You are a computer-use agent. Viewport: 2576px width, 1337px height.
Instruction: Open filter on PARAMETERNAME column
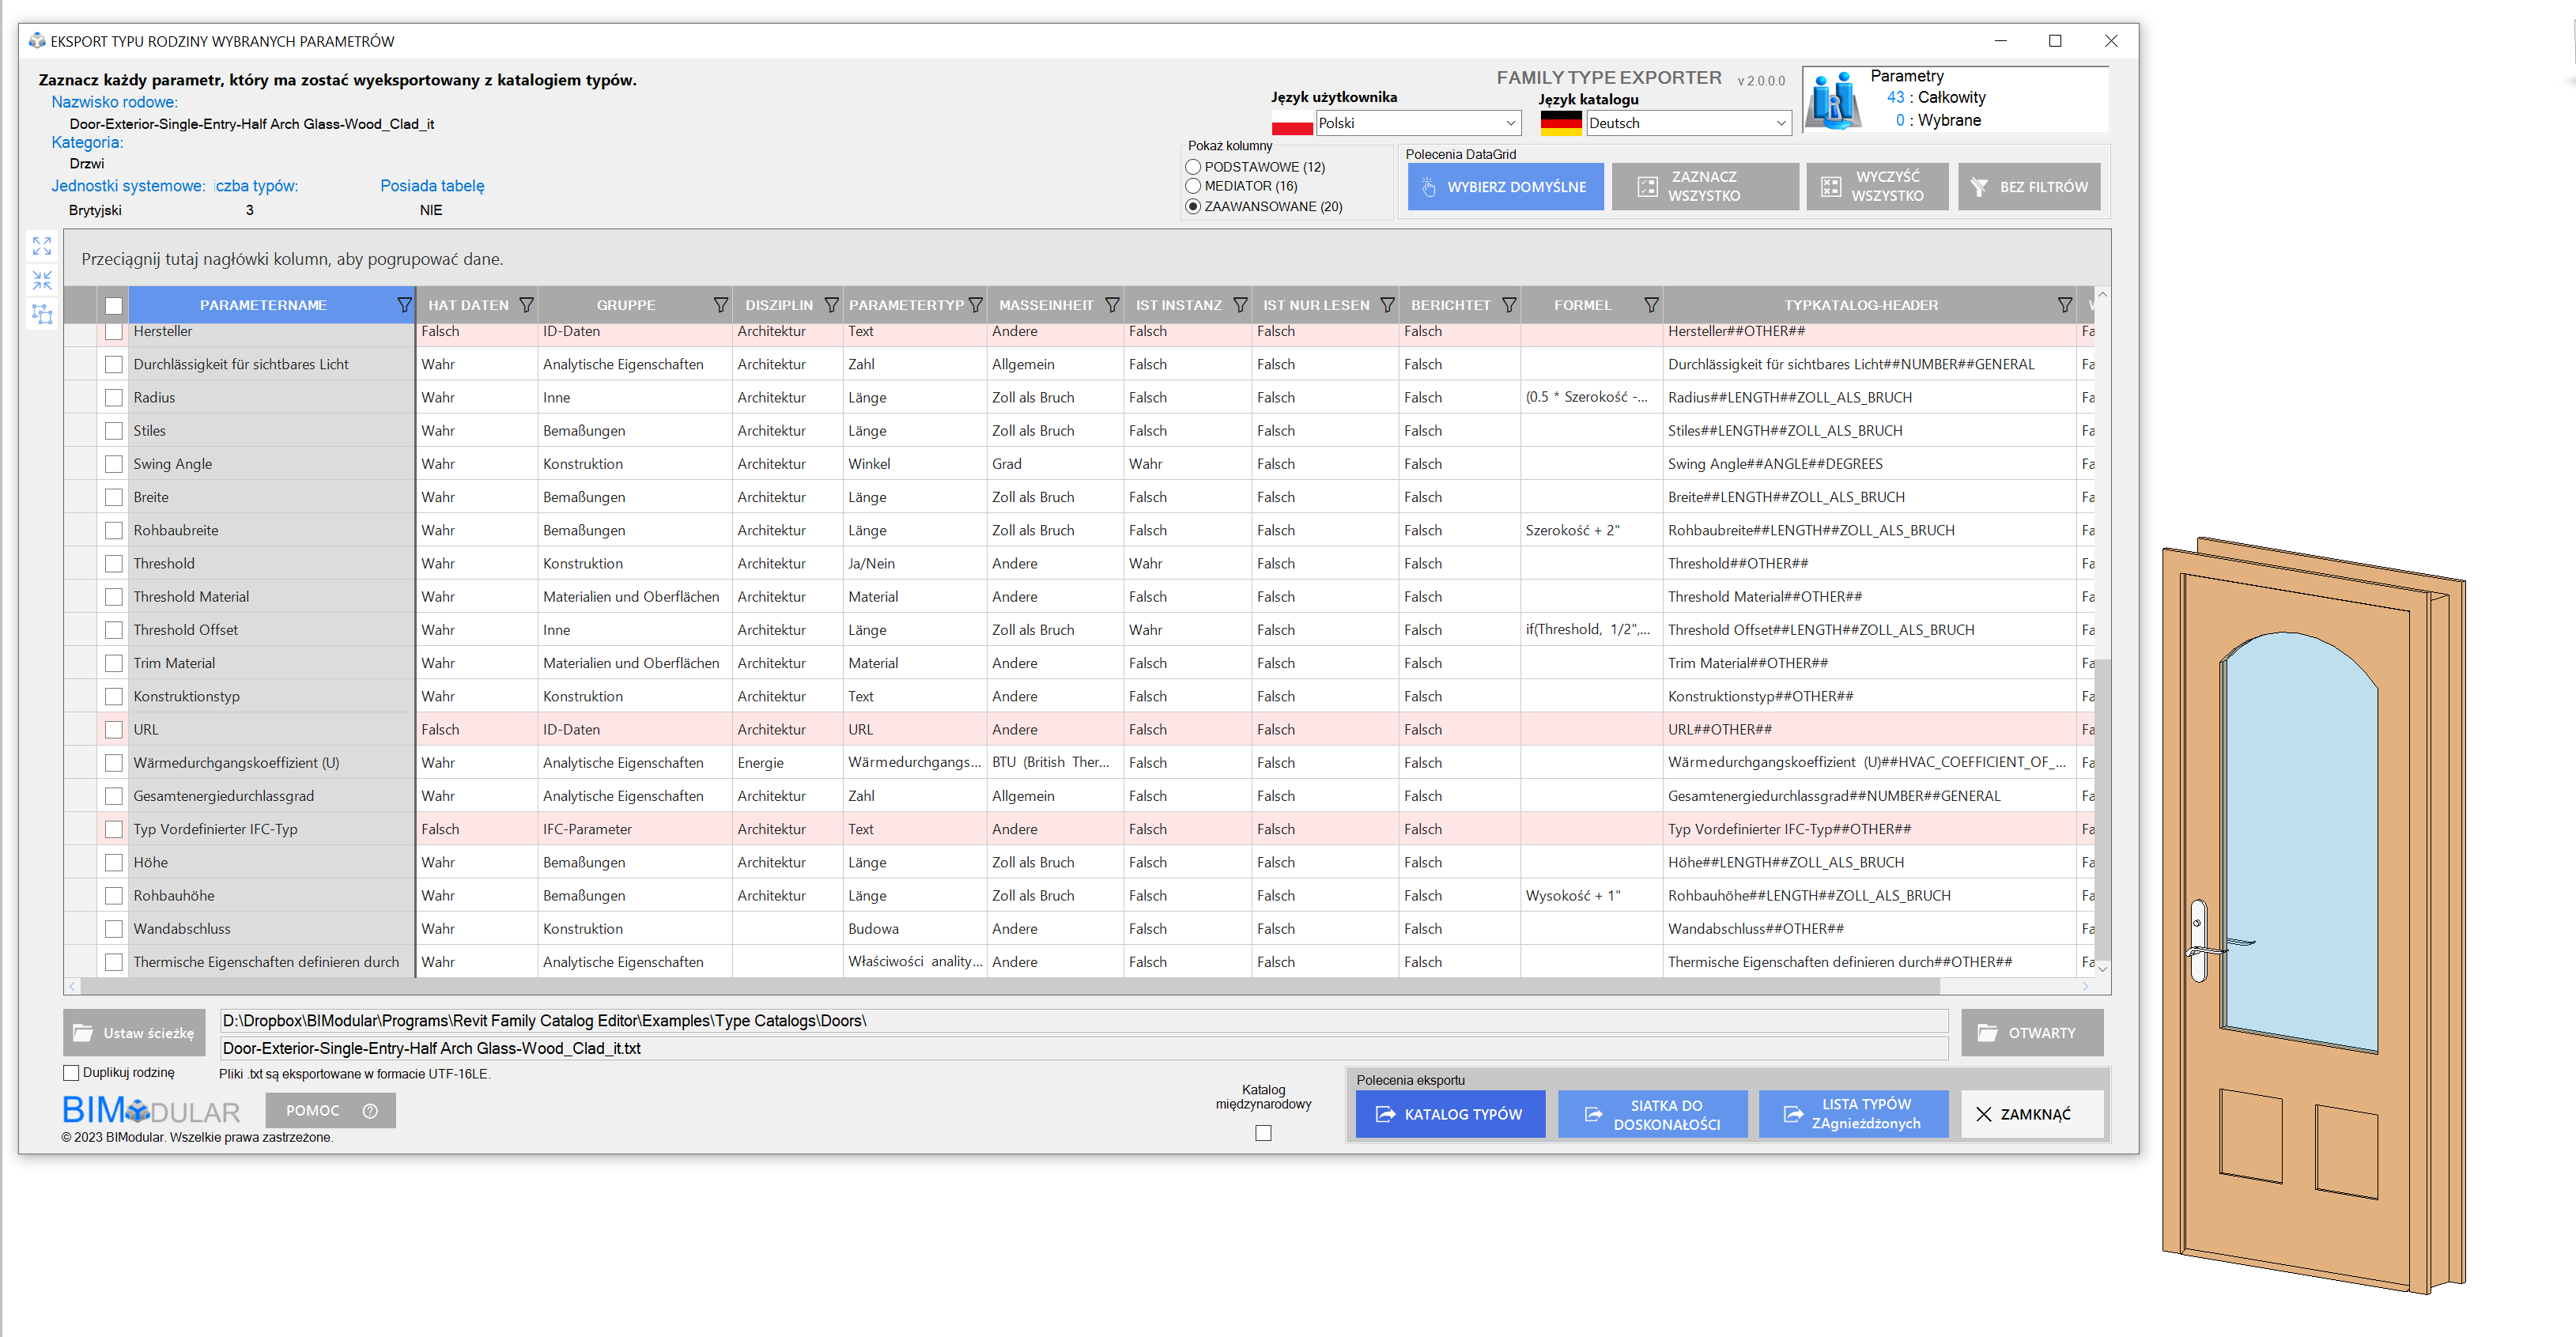(x=404, y=305)
